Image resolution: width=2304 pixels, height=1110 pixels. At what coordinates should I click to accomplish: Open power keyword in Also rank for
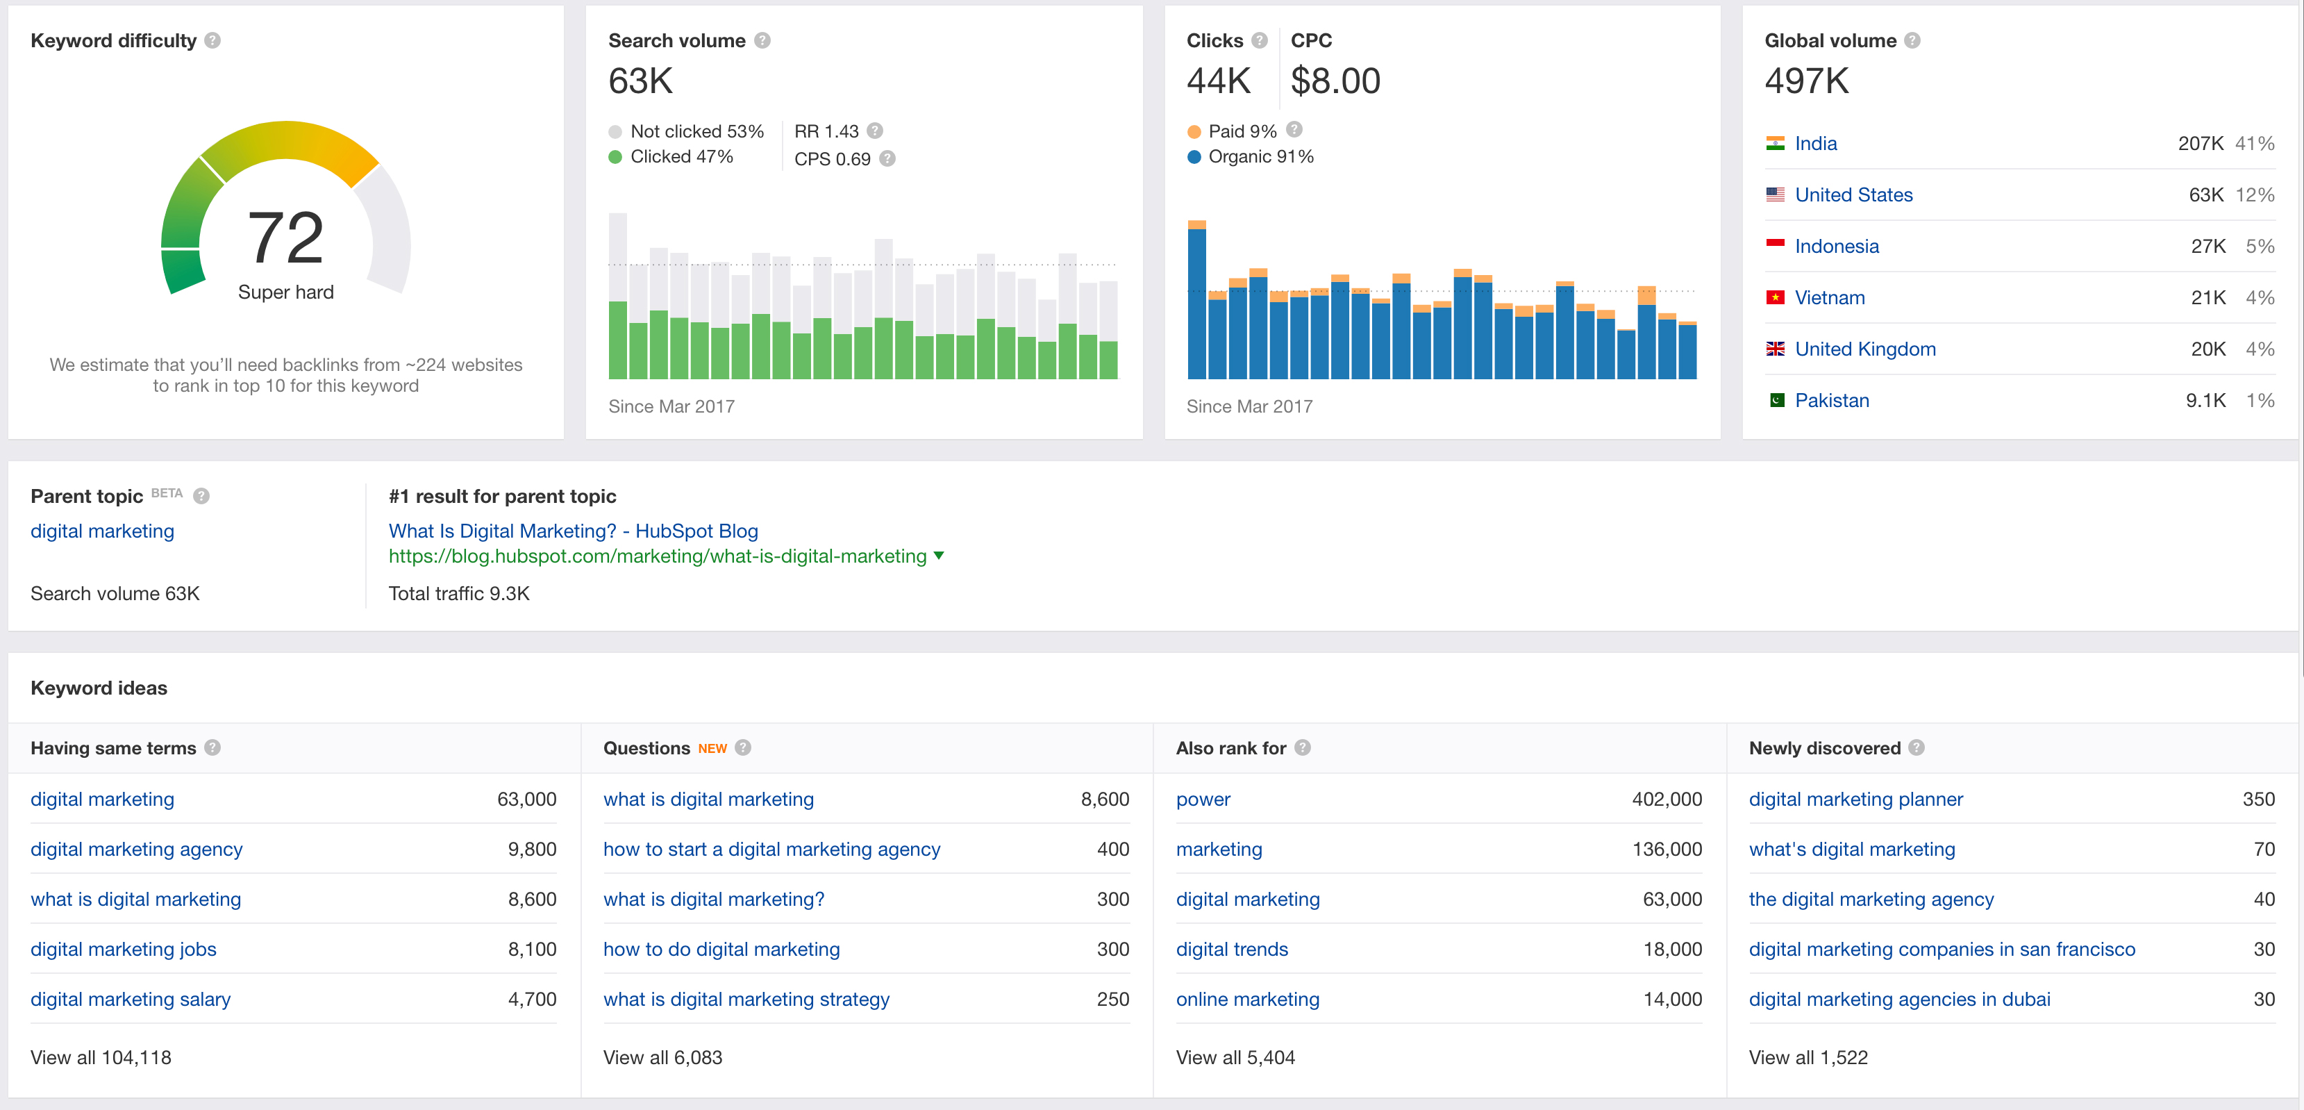[1203, 799]
